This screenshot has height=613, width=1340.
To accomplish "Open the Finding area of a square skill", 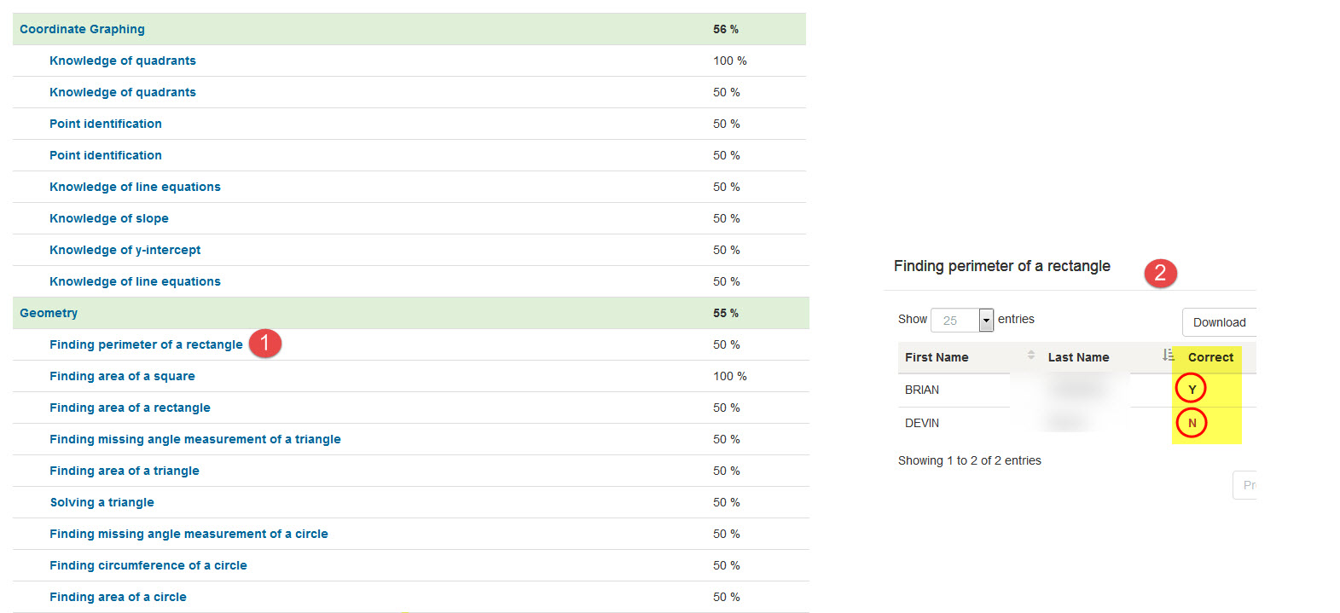I will click(x=122, y=376).
